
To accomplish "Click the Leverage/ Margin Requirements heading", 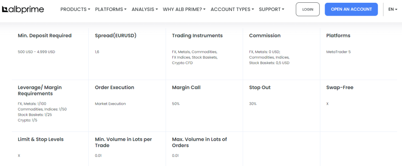I will pos(40,90).
